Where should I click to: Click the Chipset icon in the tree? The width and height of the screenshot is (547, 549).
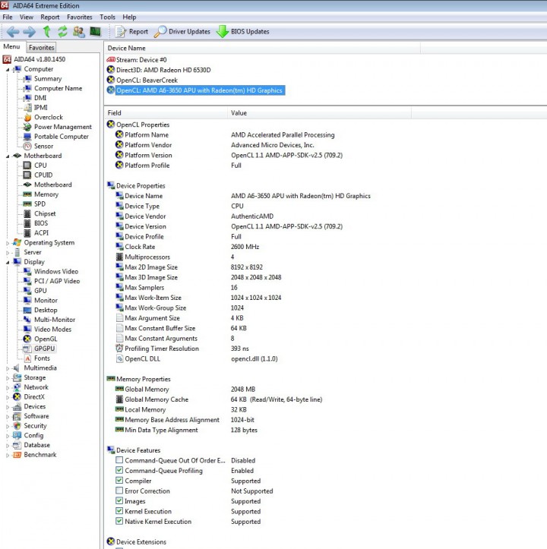[x=27, y=213]
